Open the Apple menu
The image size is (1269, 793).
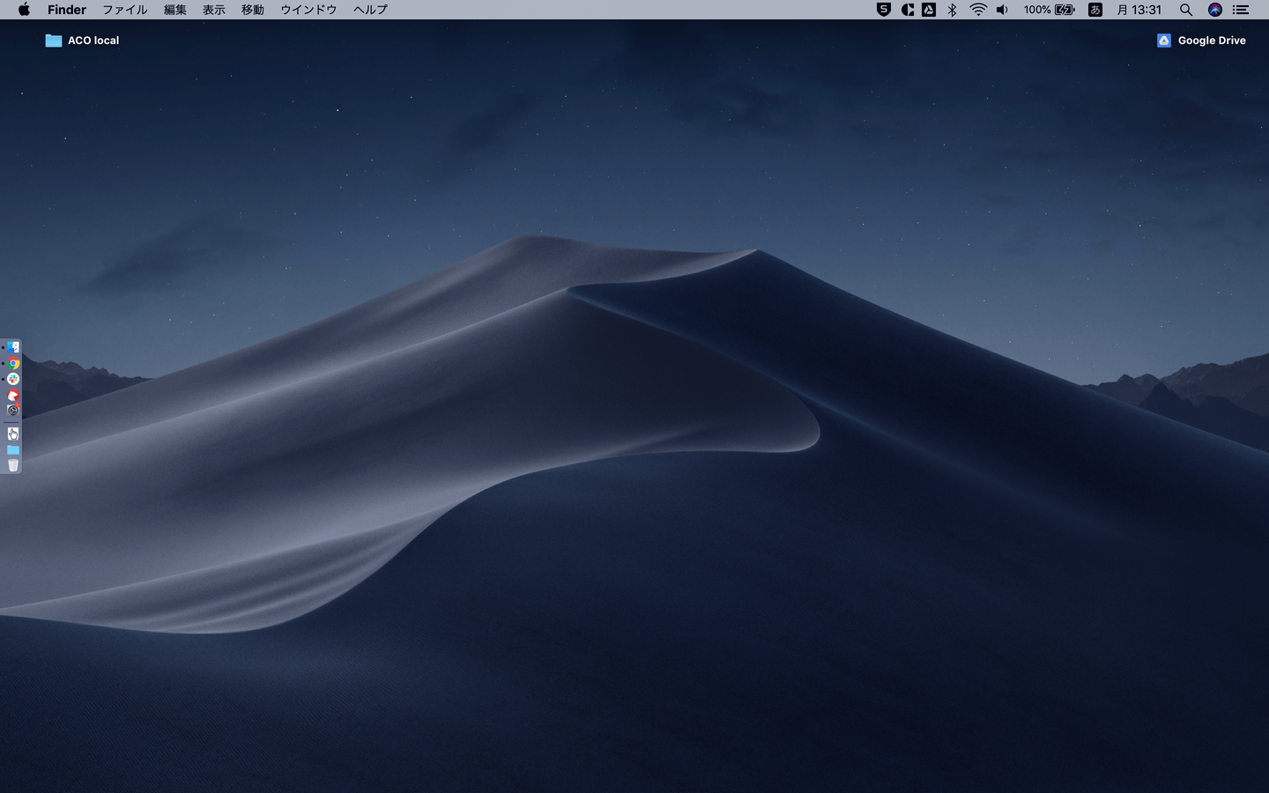[24, 10]
